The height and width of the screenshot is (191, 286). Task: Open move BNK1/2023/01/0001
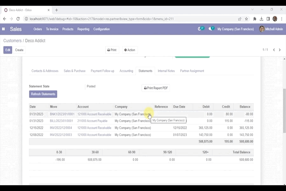[62, 114]
